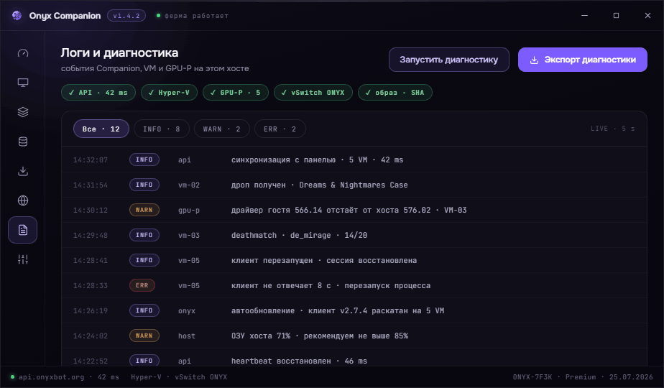Screen dimensions: 664x388
Task: Filter logs by INFO · 8 tab
Action: pos(162,129)
